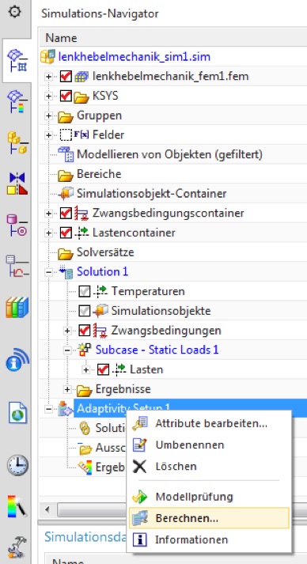Collapse the Solution 1 tree node
The width and height of the screenshot is (307, 564).
[x=48, y=272]
